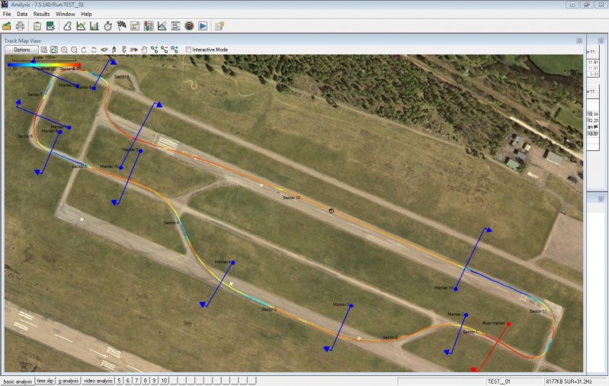Image resolution: width=609 pixels, height=386 pixels.
Task: Open the Data menu
Action: coord(22,14)
